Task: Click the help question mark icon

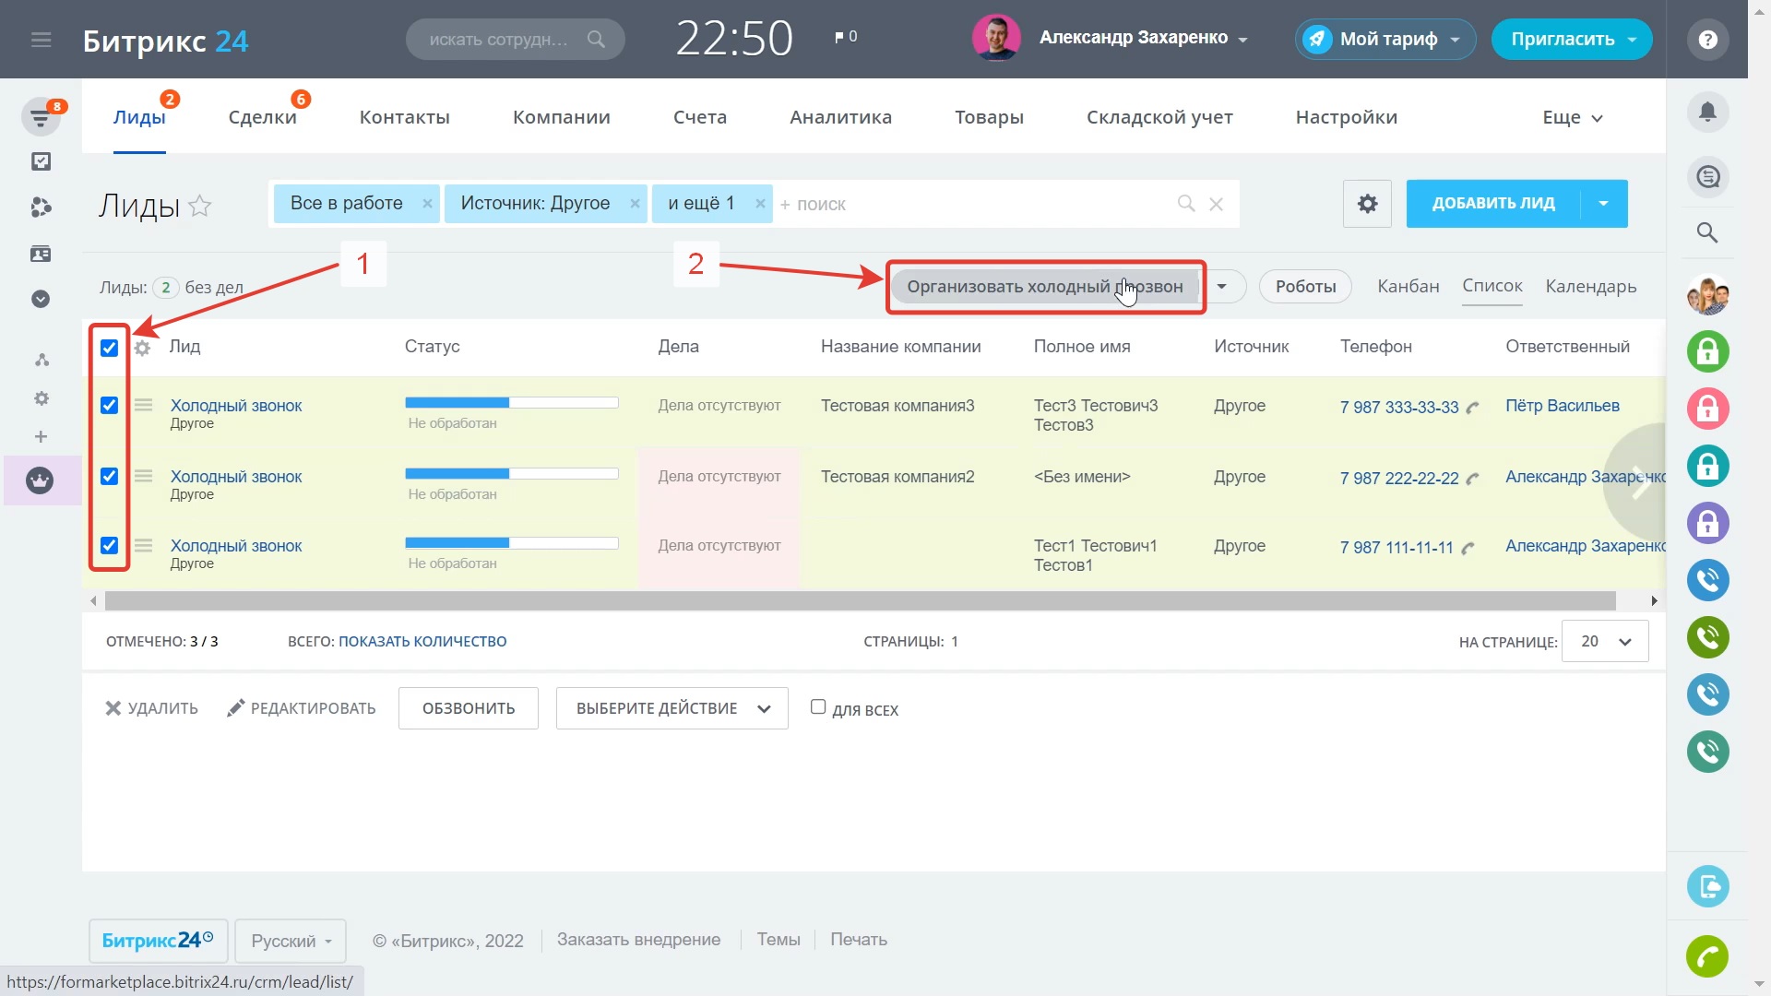Action: click(1707, 40)
